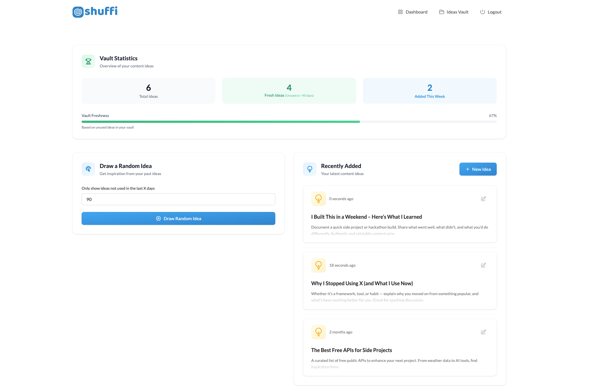The height and width of the screenshot is (387, 597).
Task: Click the Vault Freshness progress bar
Action: tap(289, 122)
